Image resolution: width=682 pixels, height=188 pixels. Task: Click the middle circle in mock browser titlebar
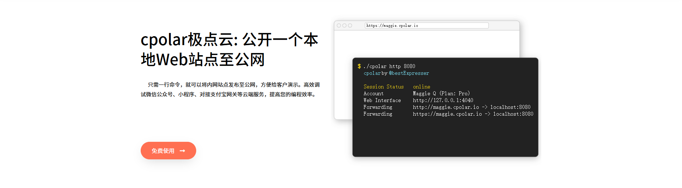pos(344,25)
